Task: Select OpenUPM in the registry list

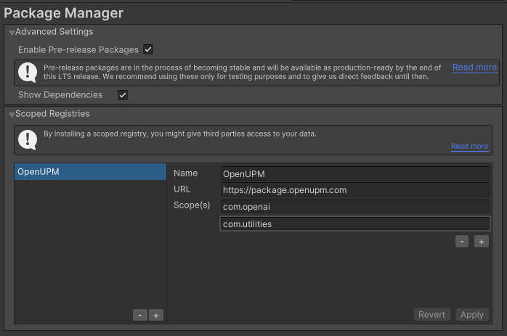Action: 90,173
